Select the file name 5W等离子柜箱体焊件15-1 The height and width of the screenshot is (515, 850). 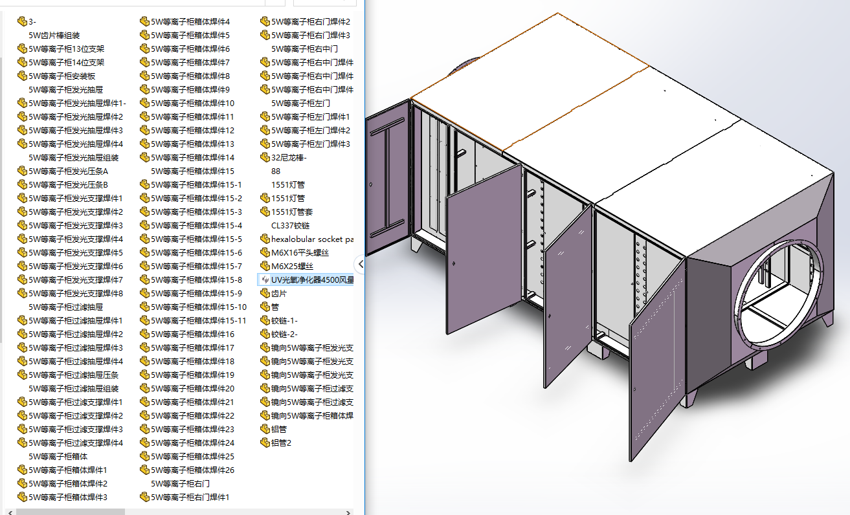click(196, 184)
